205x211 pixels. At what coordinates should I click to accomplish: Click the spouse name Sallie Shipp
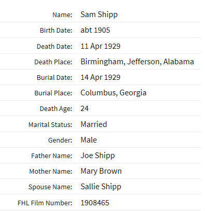[x=101, y=187]
